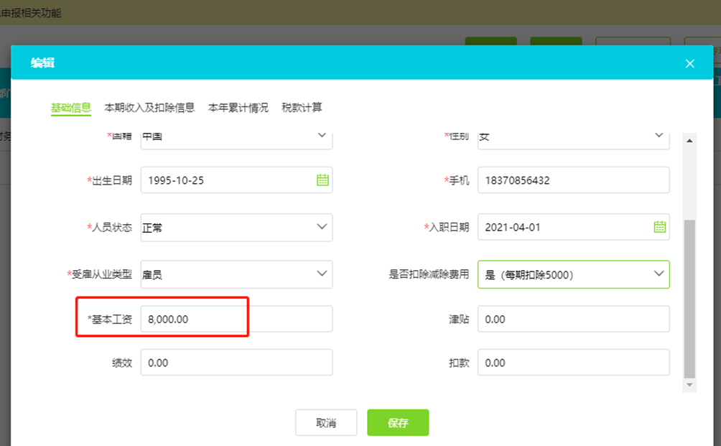Viewport: 721px width, 446px height.
Task: Expand the 性别 dropdown arrow
Action: 659,136
